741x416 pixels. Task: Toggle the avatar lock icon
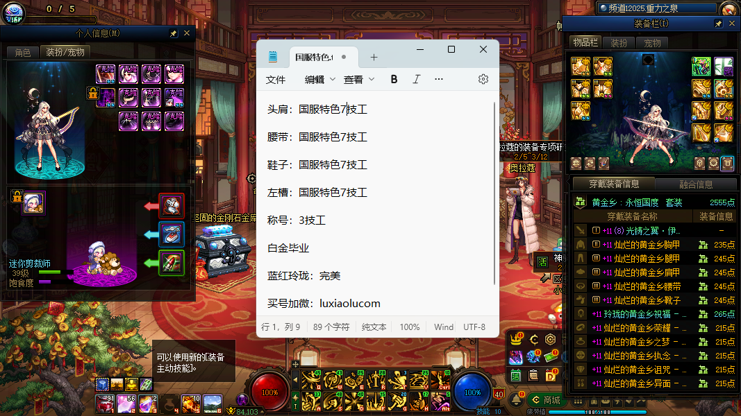[92, 93]
